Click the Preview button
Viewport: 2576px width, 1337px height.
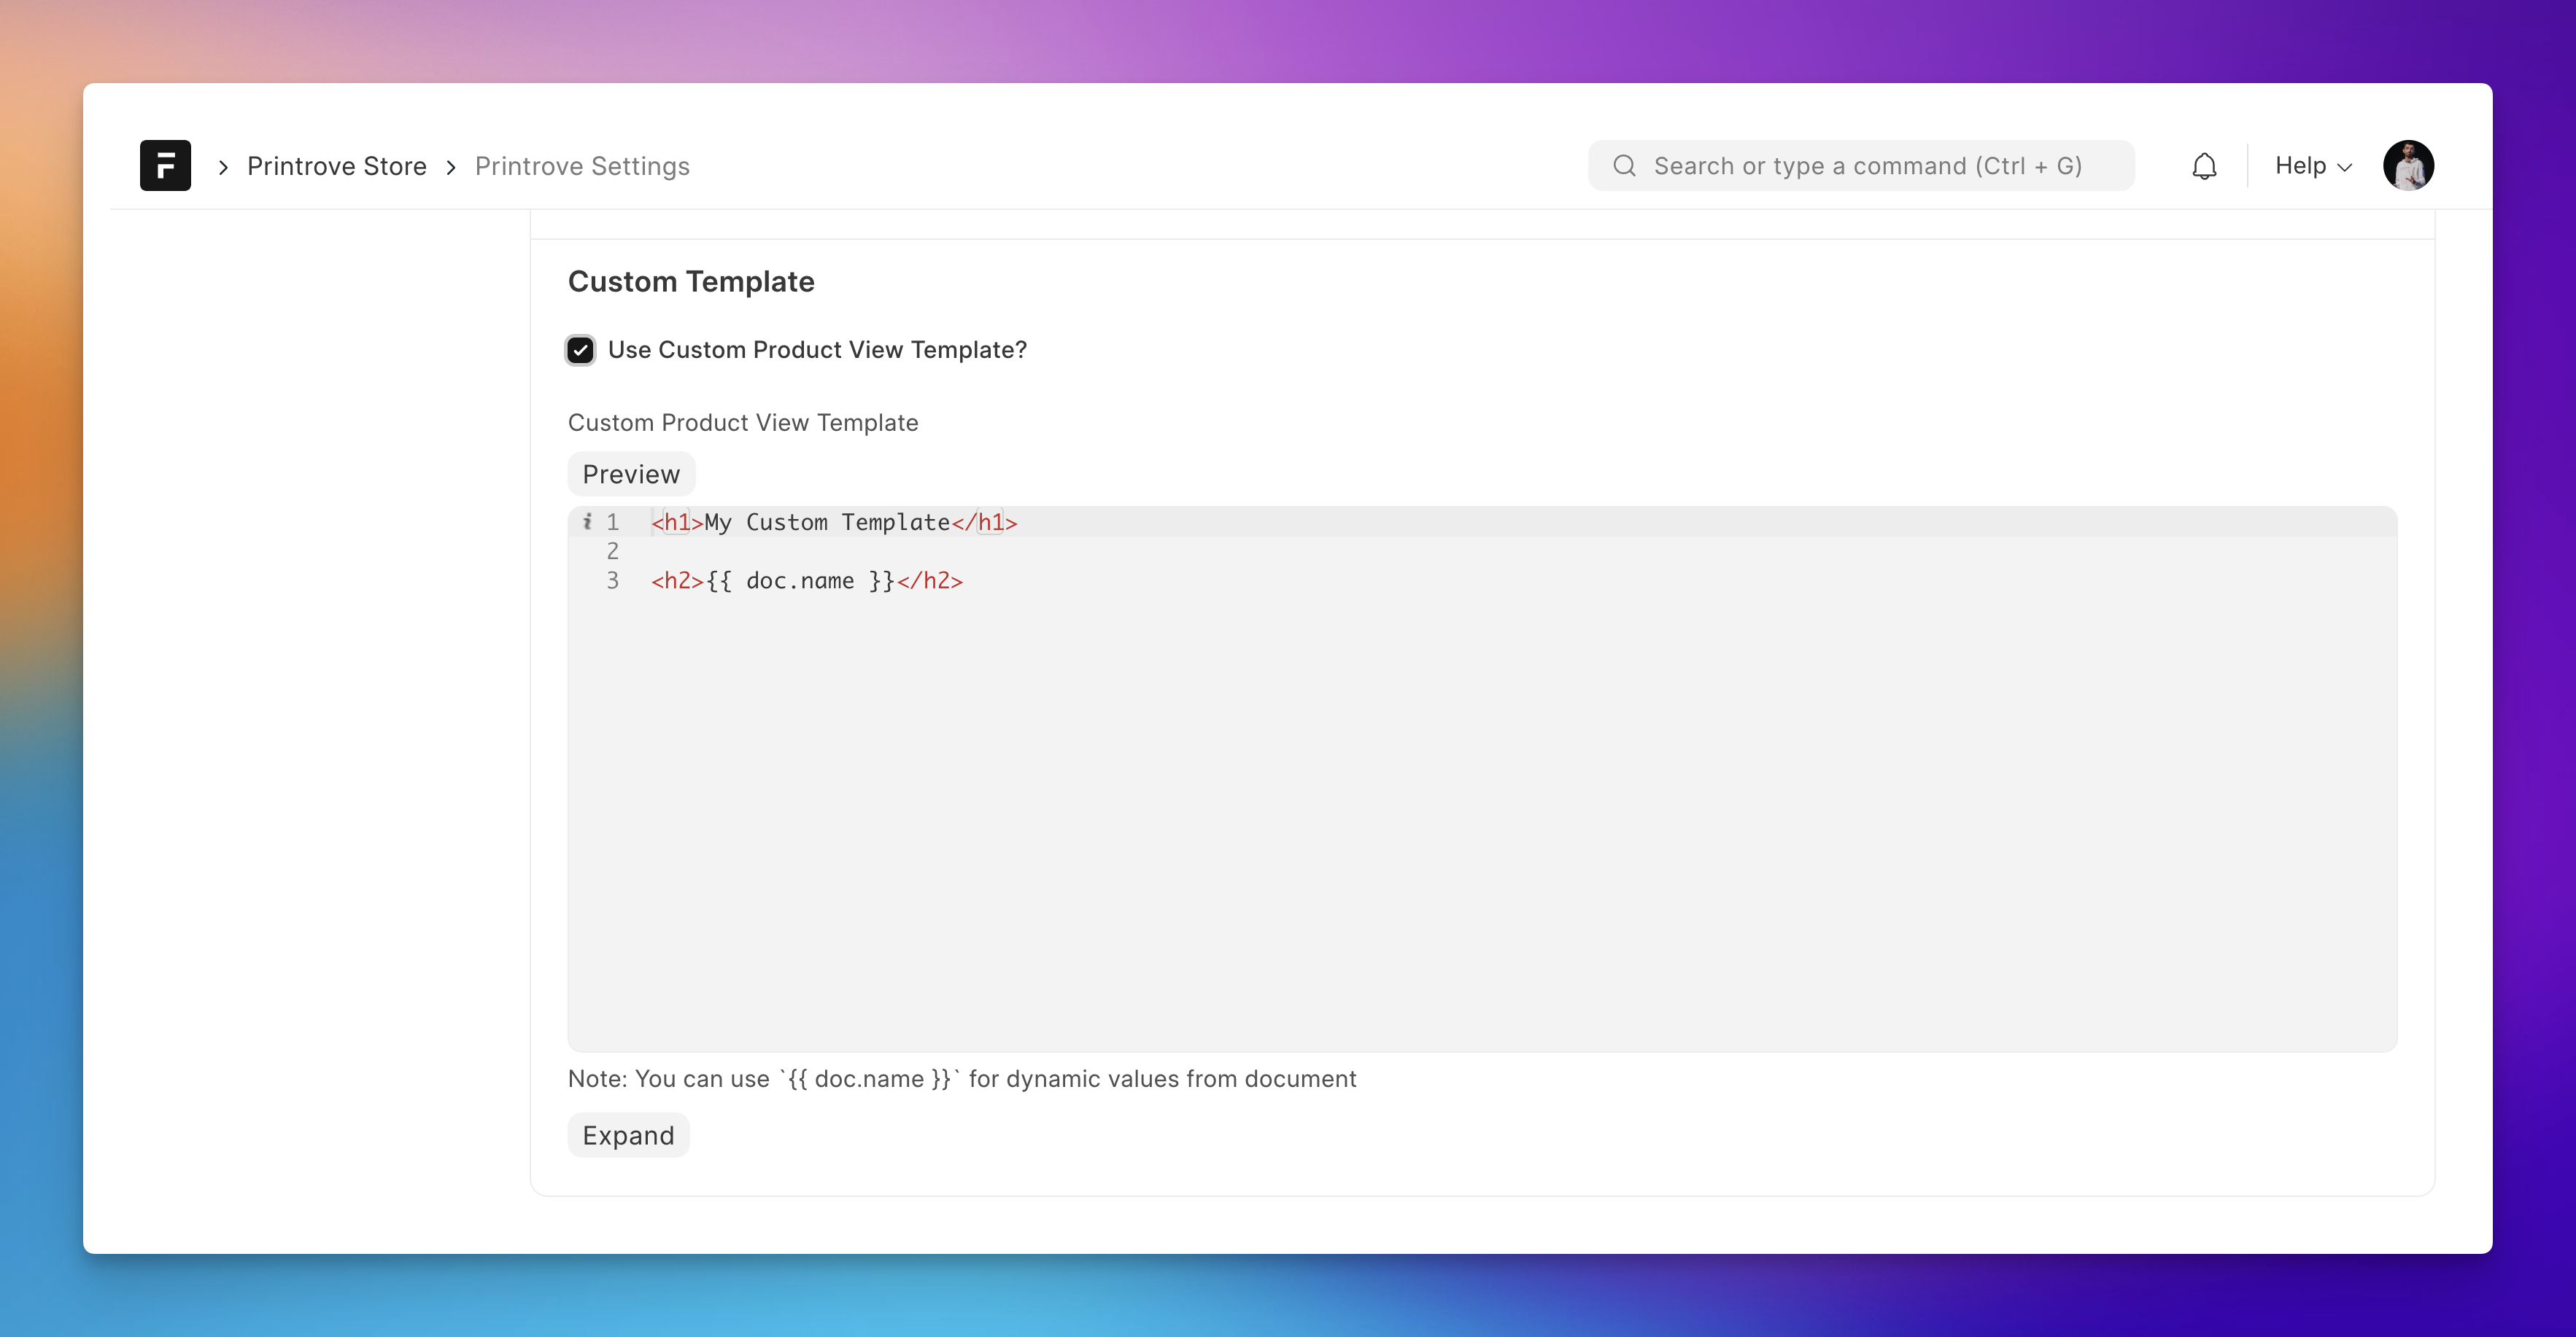631,474
